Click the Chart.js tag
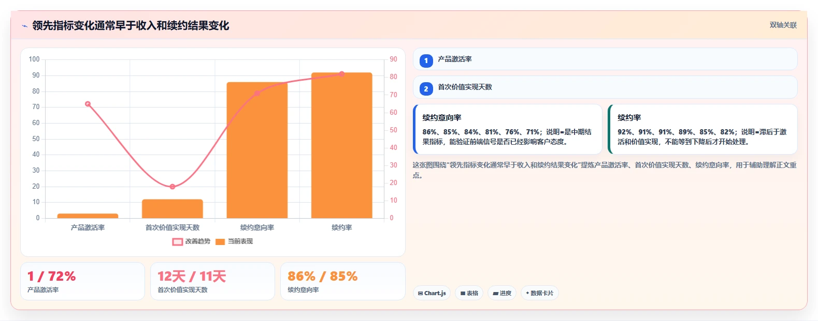818x321 pixels. [432, 293]
